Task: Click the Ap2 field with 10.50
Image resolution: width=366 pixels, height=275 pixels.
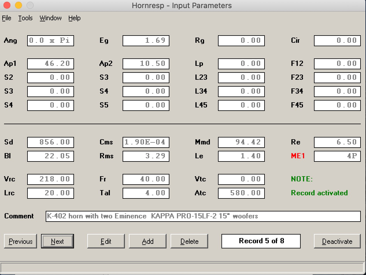Action: (x=146, y=64)
